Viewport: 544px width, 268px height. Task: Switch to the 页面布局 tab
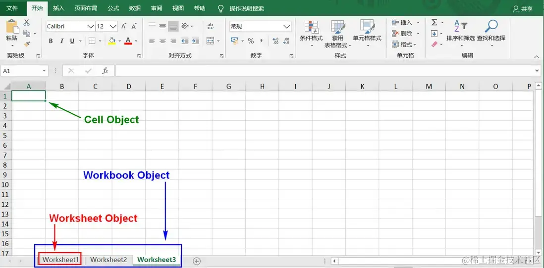(86, 8)
